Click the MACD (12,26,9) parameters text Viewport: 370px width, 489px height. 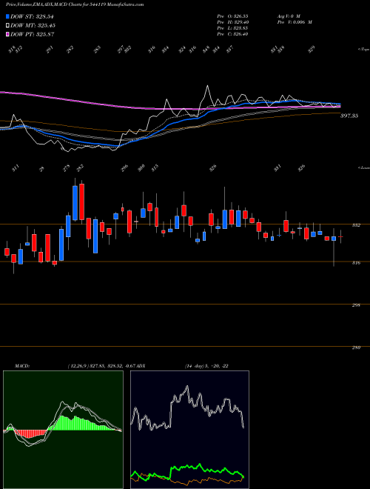(x=101, y=366)
